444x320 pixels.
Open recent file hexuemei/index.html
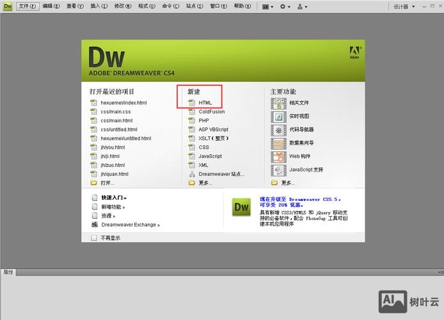click(123, 103)
